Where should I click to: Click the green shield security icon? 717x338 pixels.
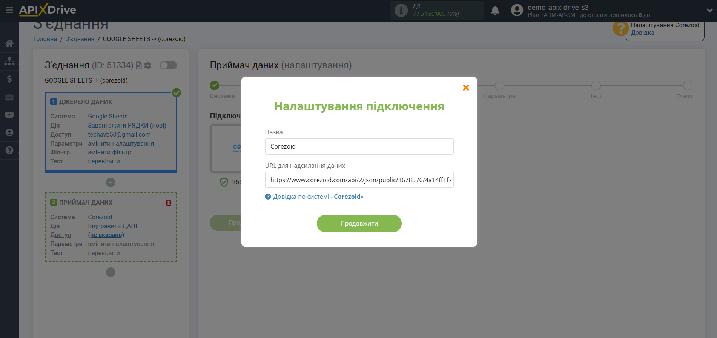224,182
